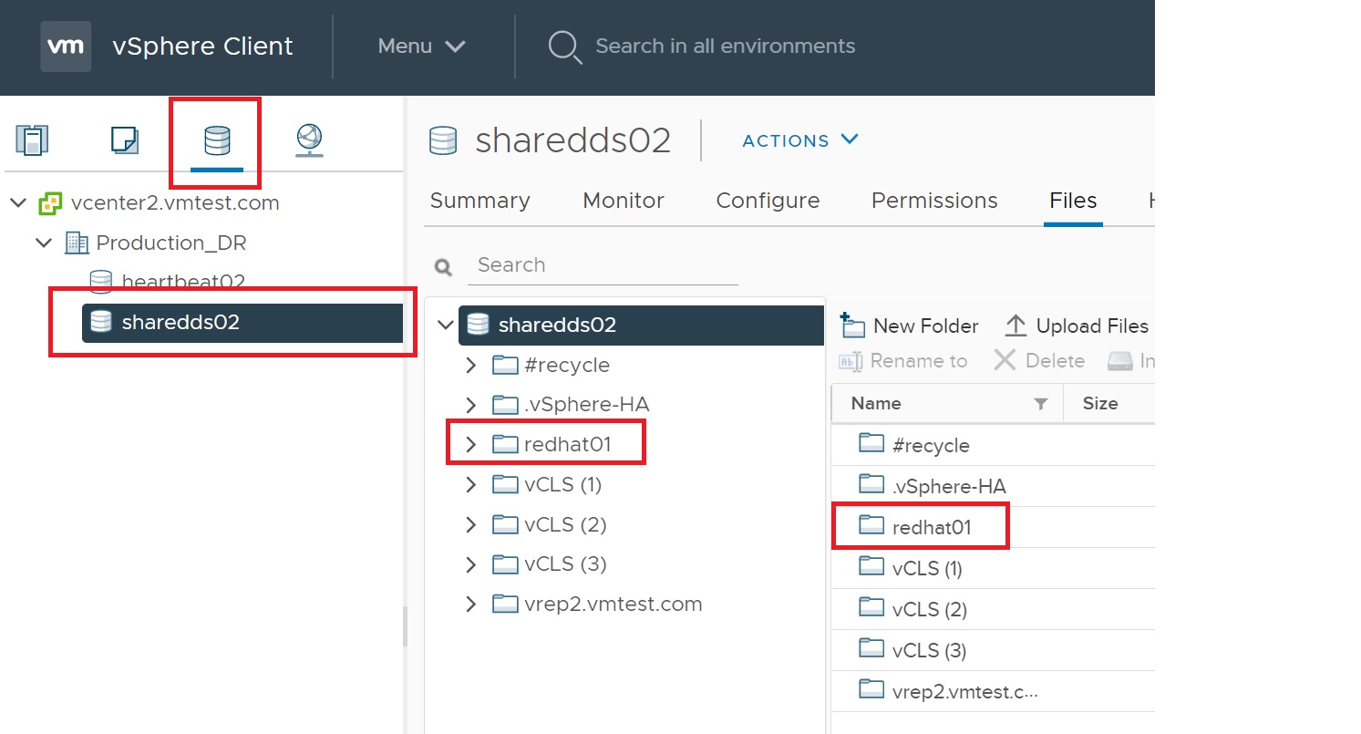Click the Rename to button
Image resolution: width=1361 pixels, height=734 pixels.
902,361
